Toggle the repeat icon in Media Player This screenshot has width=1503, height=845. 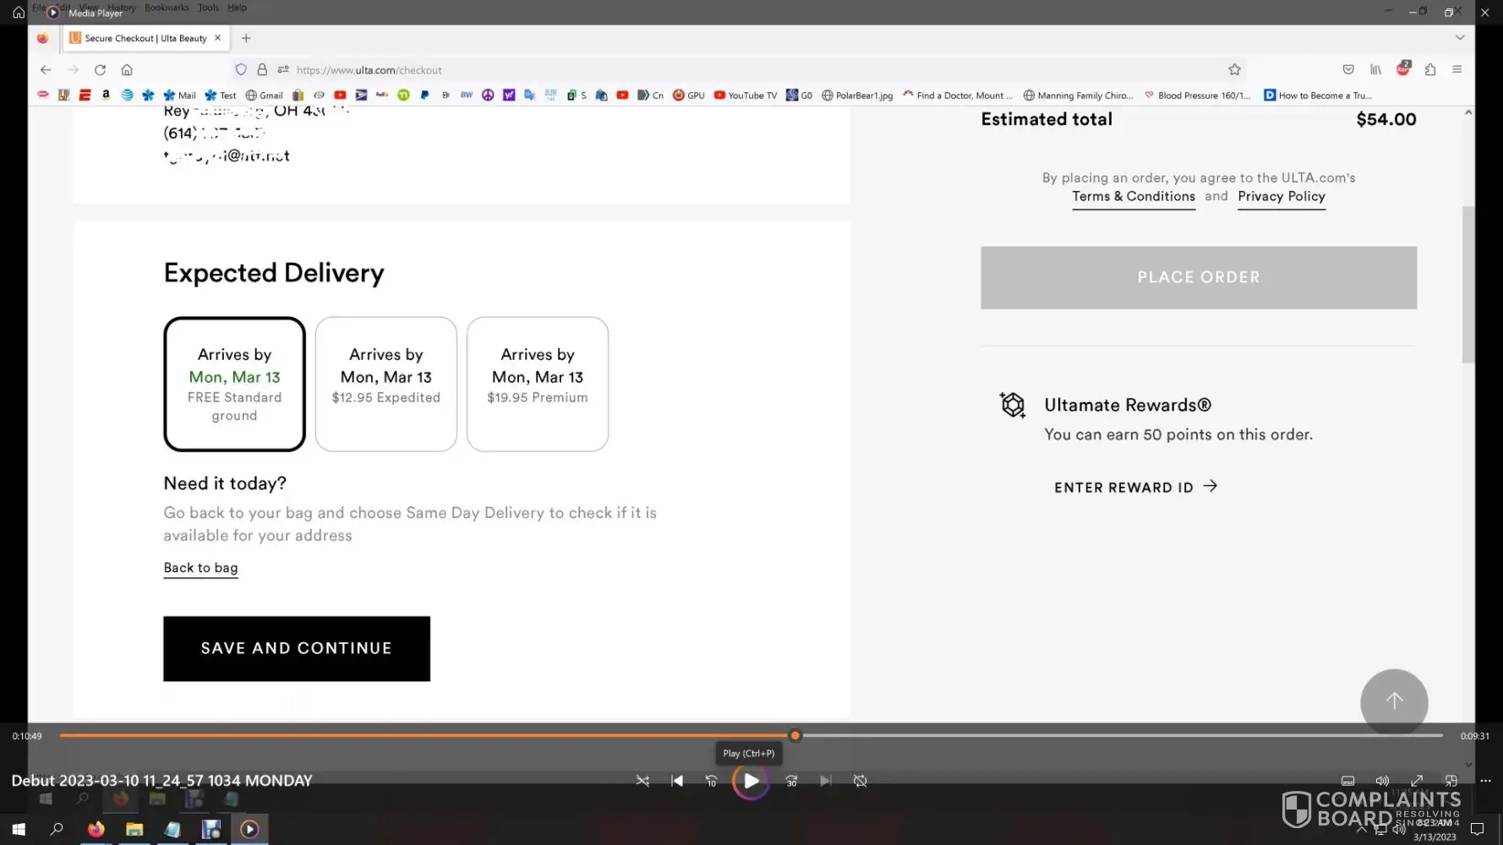[860, 781]
